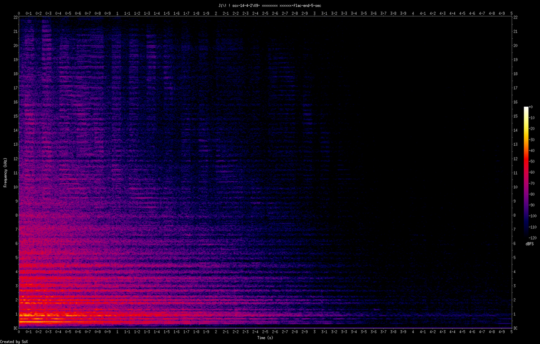Click "13" on the right frequency axis
Image resolution: width=540 pixels, height=344 pixels.
coord(515,144)
